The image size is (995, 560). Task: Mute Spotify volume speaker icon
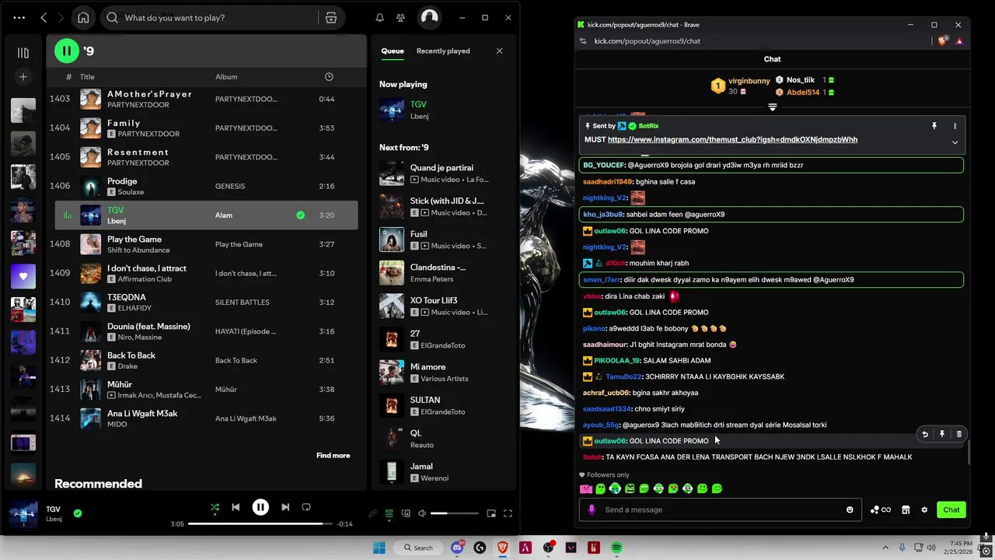pyautogui.click(x=421, y=513)
